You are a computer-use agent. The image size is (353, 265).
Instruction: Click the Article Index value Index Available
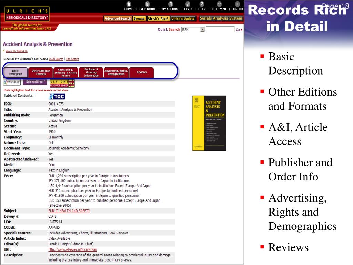pyautogui.click(x=59, y=239)
